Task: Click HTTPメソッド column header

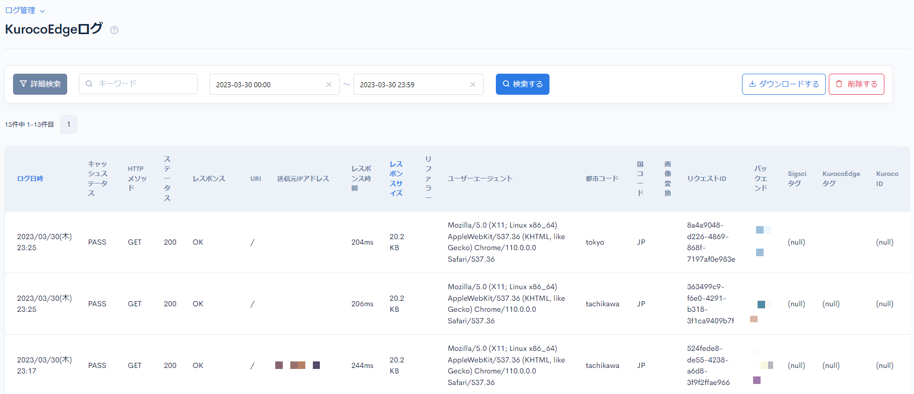Action: pos(137,178)
